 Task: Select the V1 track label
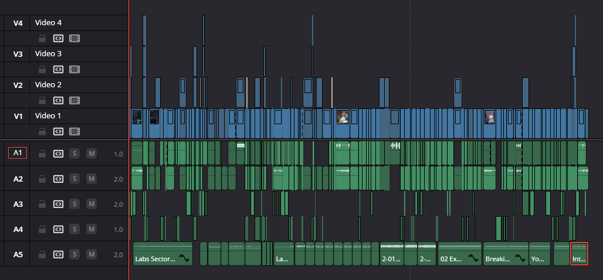coord(18,116)
